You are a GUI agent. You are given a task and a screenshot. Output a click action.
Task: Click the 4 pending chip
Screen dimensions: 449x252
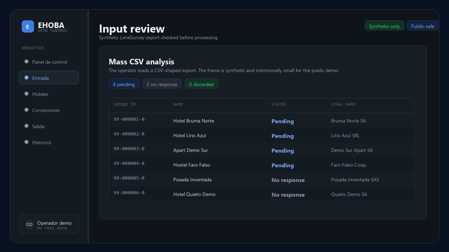[124, 84]
